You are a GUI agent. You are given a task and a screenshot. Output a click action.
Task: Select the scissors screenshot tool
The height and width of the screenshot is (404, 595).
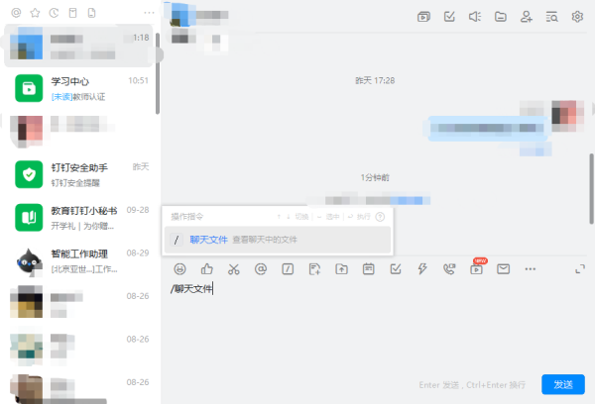[x=234, y=269]
